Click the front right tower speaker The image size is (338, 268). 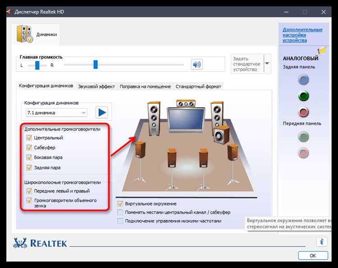217,114
